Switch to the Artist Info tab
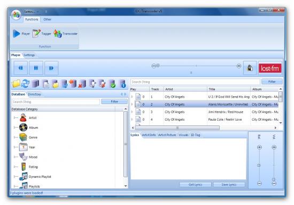The height and width of the screenshot is (205, 294). pyautogui.click(x=149, y=135)
